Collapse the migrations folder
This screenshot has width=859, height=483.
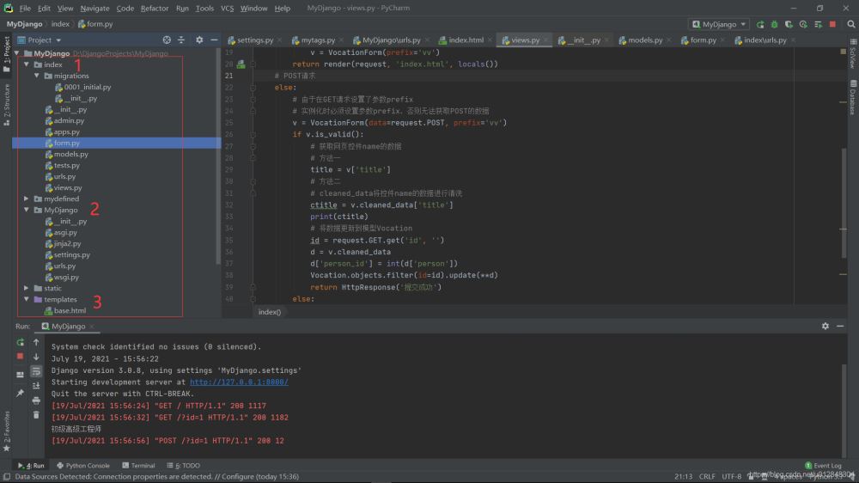tap(37, 76)
